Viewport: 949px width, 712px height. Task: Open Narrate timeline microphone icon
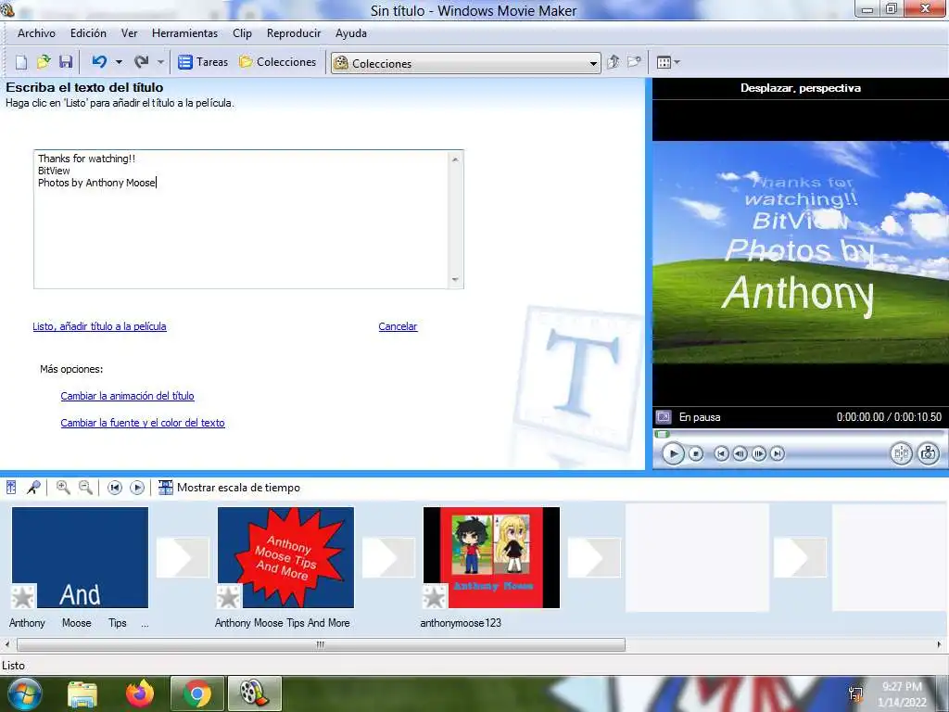[x=34, y=488]
